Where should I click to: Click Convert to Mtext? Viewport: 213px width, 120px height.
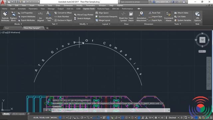63,13
